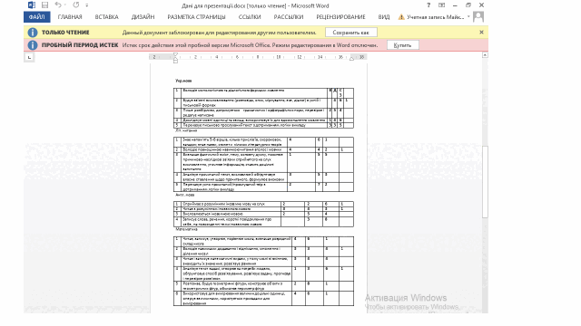
Task: Click the Англ.мова heading in document
Action: [185, 195]
